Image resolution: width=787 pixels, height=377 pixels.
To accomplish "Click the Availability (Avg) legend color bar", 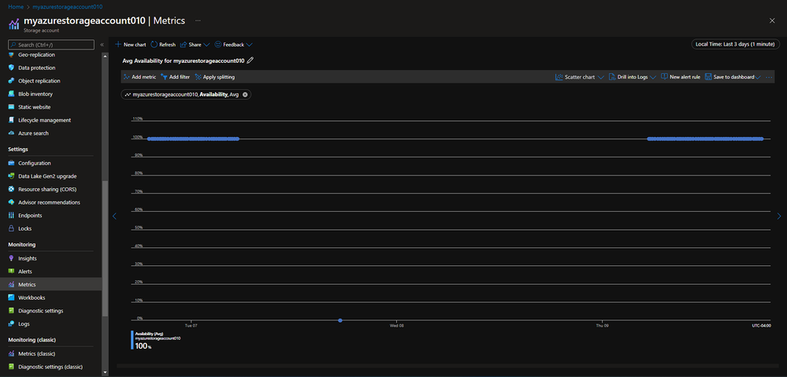I will tap(132, 339).
